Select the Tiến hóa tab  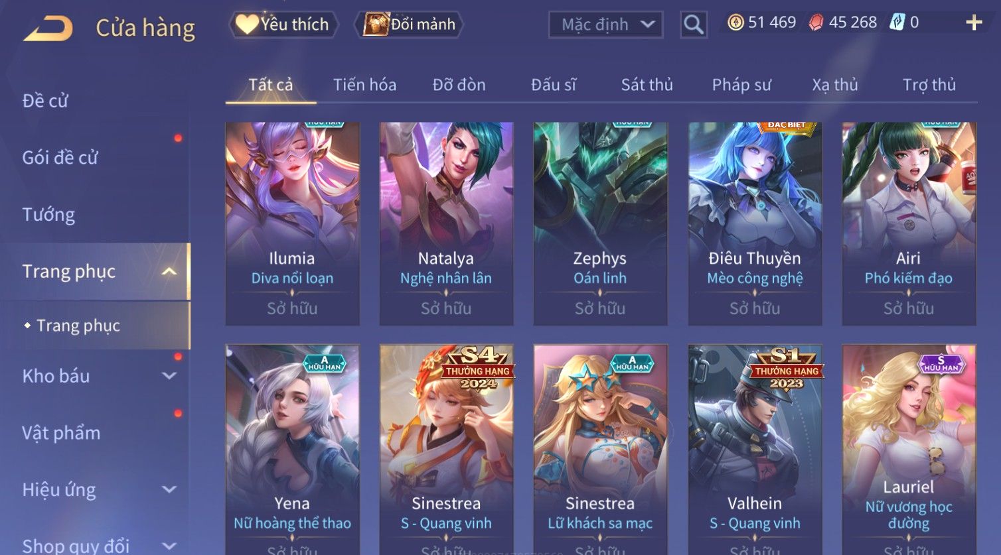364,85
